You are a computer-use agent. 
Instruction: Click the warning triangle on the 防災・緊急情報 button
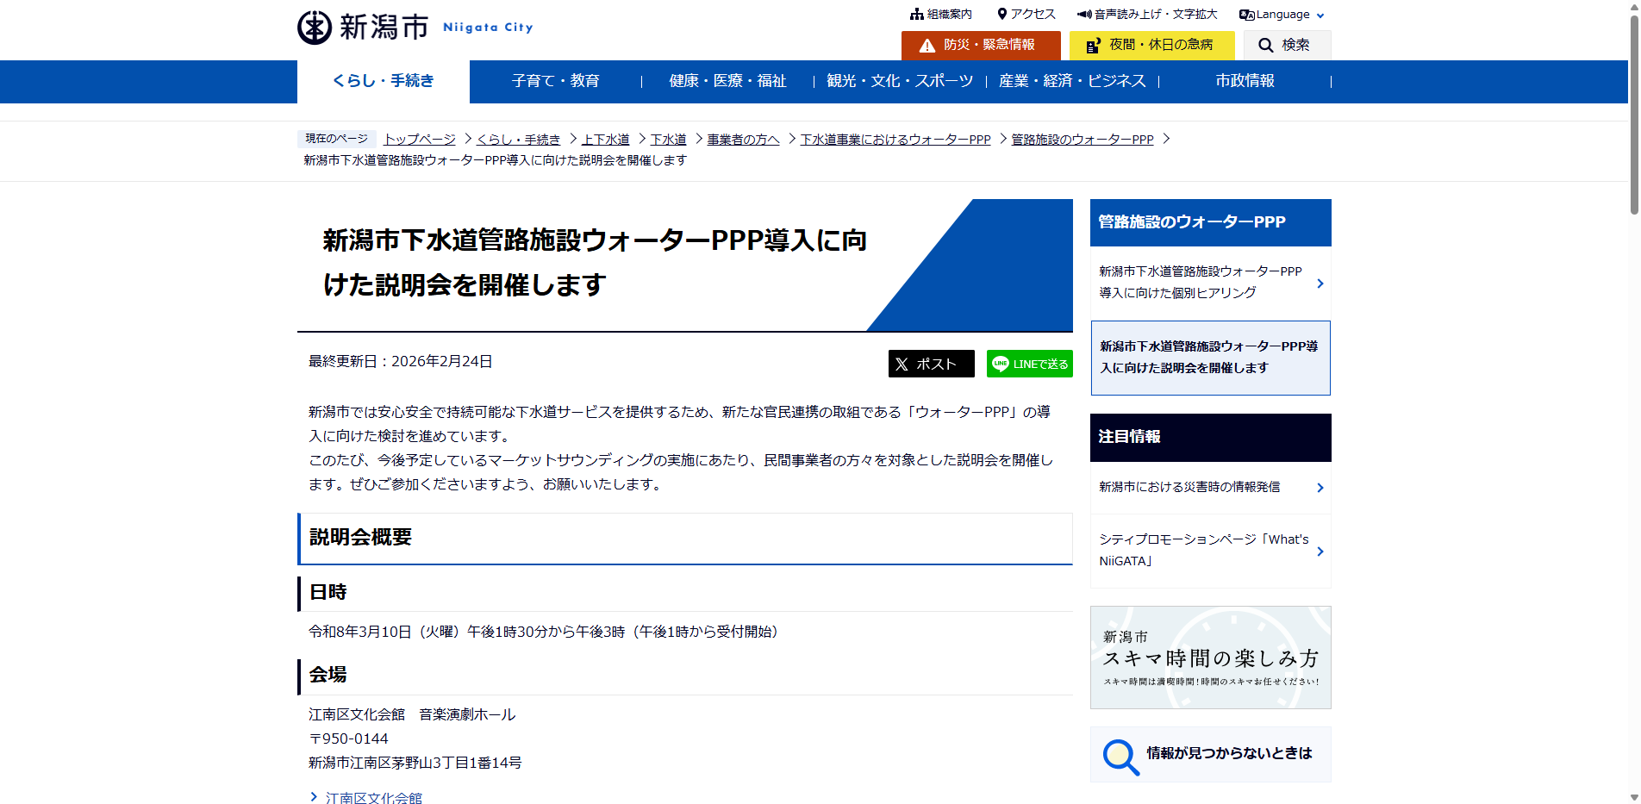pos(927,46)
